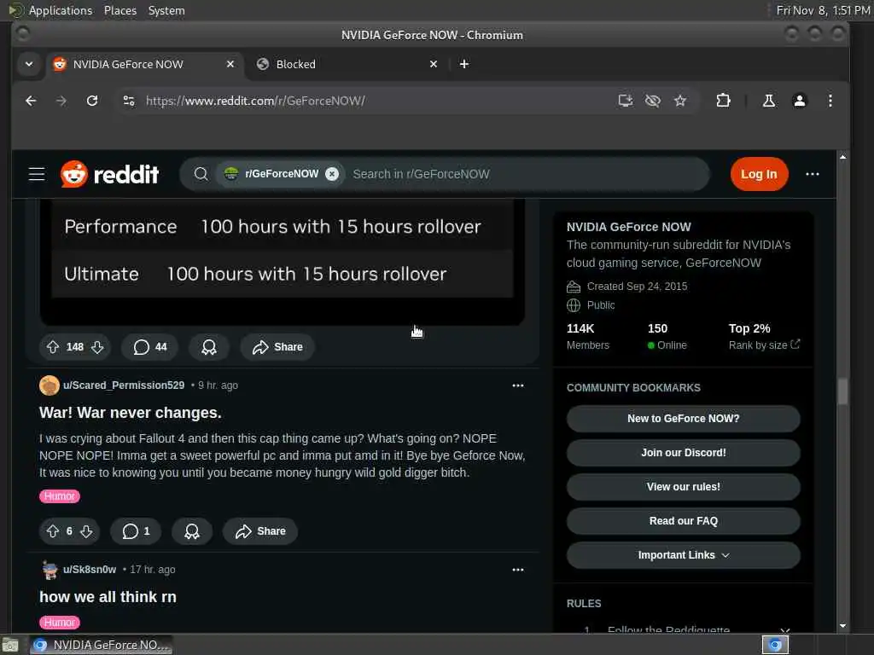Share the War never changes post
The width and height of the screenshot is (874, 655).
(260, 531)
